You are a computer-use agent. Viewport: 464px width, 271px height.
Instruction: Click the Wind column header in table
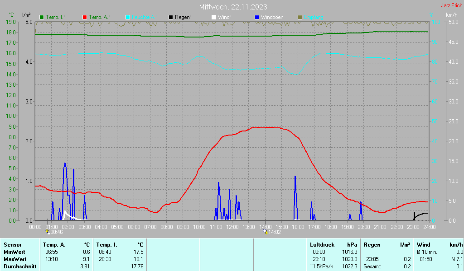click(423, 245)
